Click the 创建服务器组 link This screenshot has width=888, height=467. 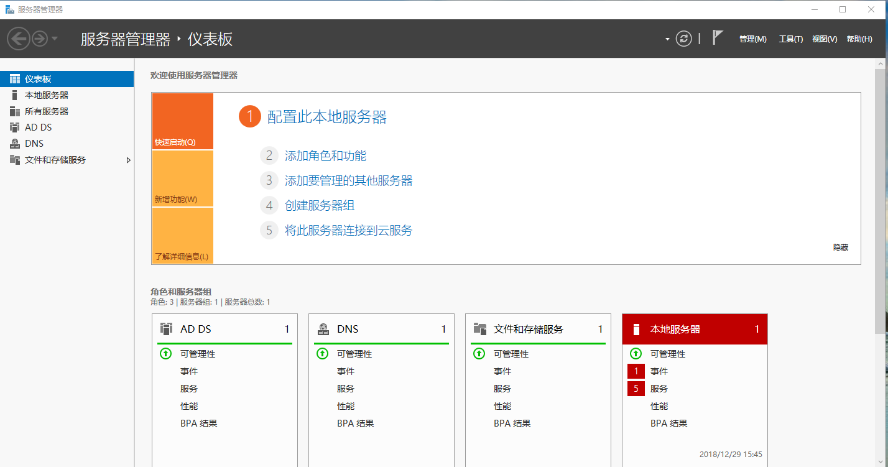[x=320, y=206]
